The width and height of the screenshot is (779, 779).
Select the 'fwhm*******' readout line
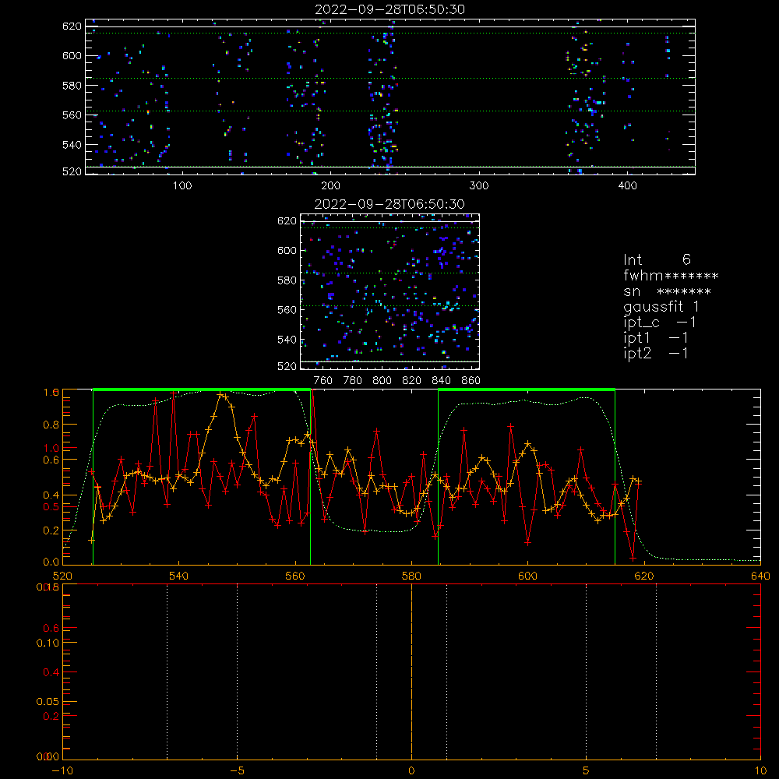click(671, 275)
